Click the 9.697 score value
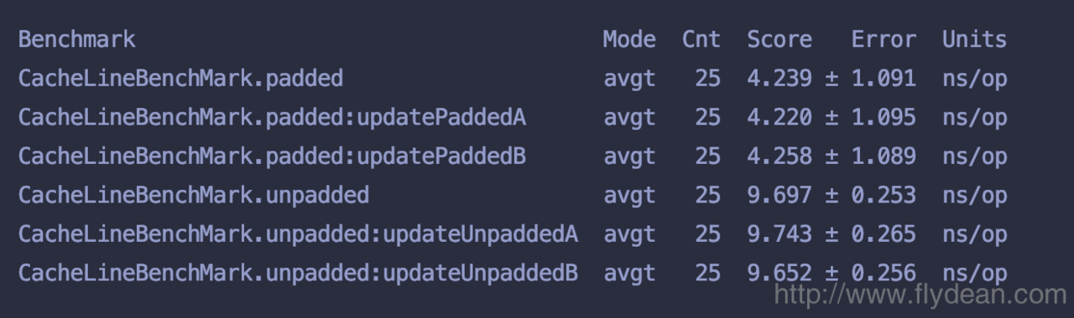This screenshot has height=318, width=1074. coord(779,195)
